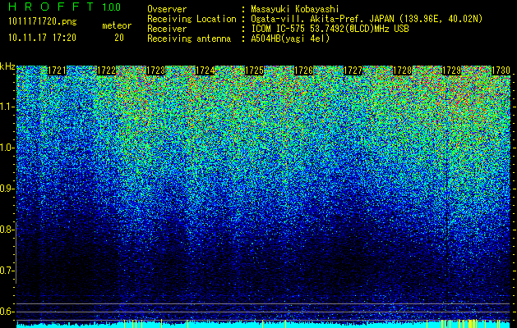Click the ICOM IC-575 receiver text
The width and height of the screenshot is (517, 328).
pyautogui.click(x=330, y=29)
